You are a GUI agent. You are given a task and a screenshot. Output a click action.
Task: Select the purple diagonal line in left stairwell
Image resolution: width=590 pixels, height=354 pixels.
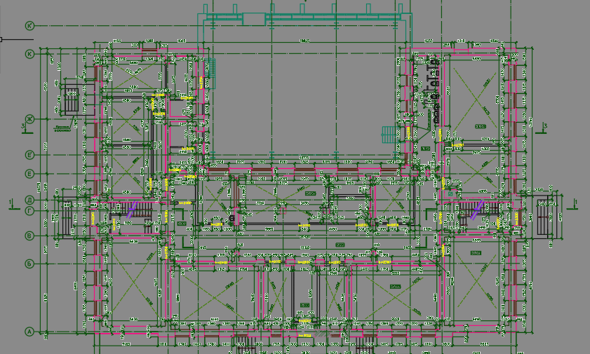coord(130,209)
